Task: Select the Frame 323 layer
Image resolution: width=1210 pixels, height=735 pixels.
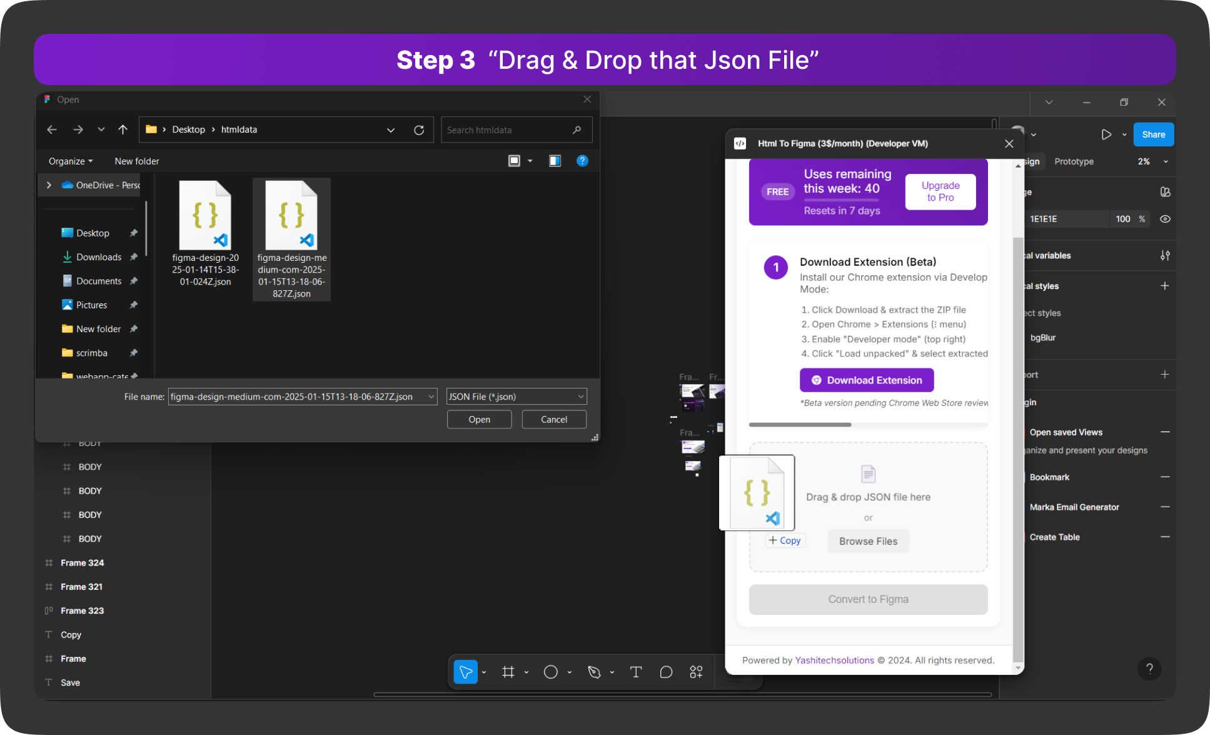Action: (x=83, y=611)
